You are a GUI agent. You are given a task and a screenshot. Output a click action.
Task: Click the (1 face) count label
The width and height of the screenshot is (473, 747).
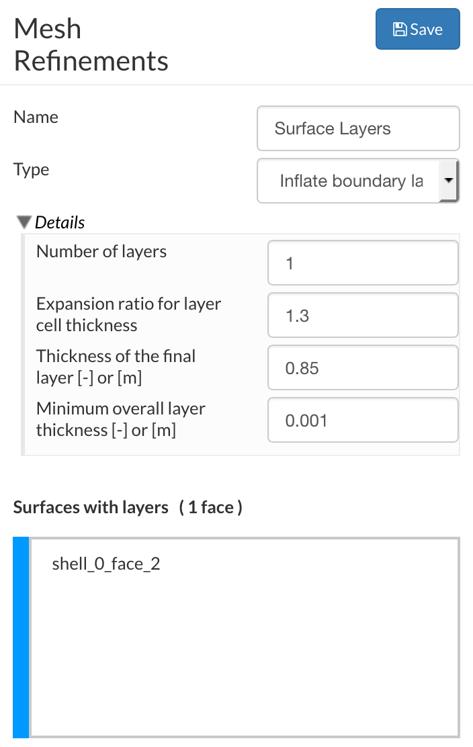click(x=211, y=507)
